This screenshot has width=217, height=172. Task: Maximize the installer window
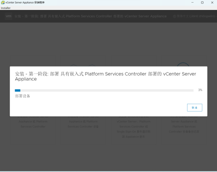(x=202, y=3)
